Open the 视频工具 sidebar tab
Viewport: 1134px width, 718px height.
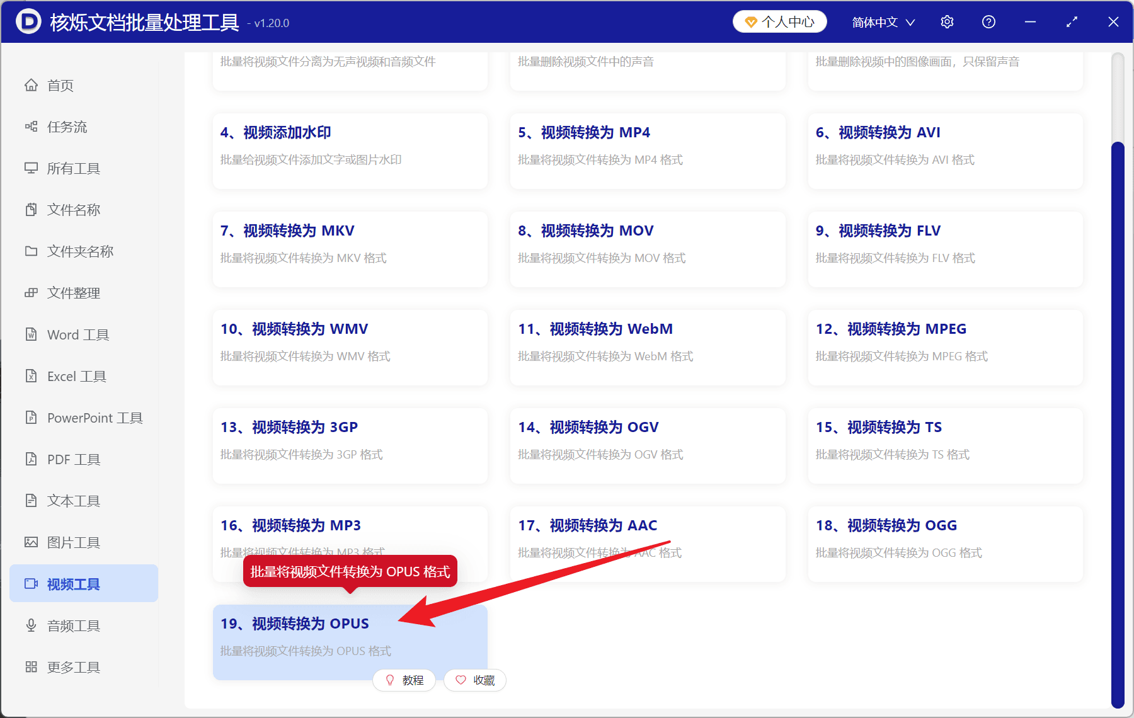tap(84, 584)
